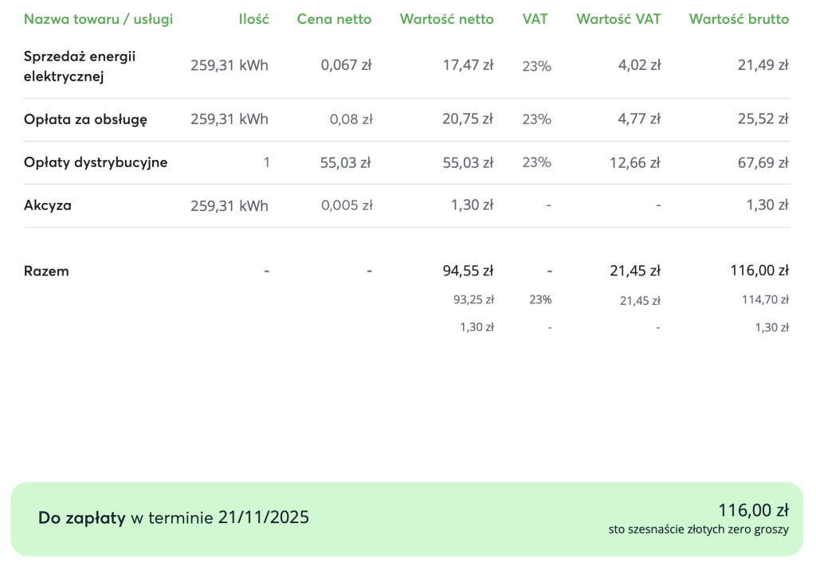The image size is (816, 570).
Task: Select the 'Wartość netto' column header
Action: point(446,19)
